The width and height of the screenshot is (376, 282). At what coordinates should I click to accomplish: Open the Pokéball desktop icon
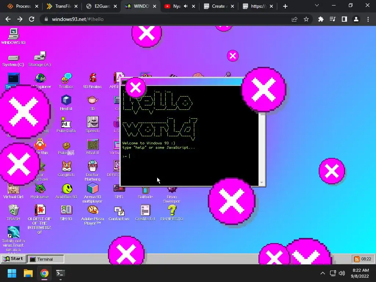point(66,148)
